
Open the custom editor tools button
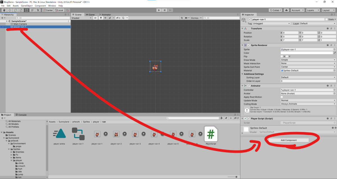(38, 10)
